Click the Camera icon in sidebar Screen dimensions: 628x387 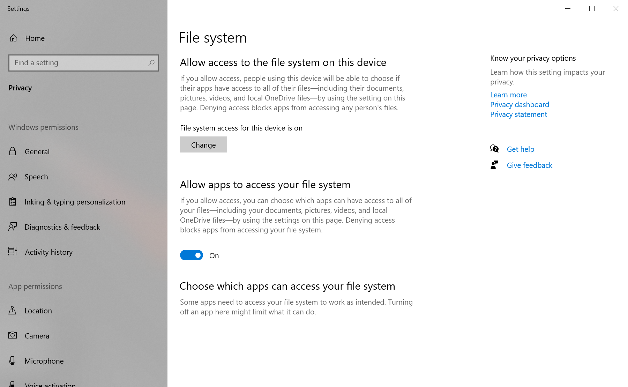(x=13, y=335)
